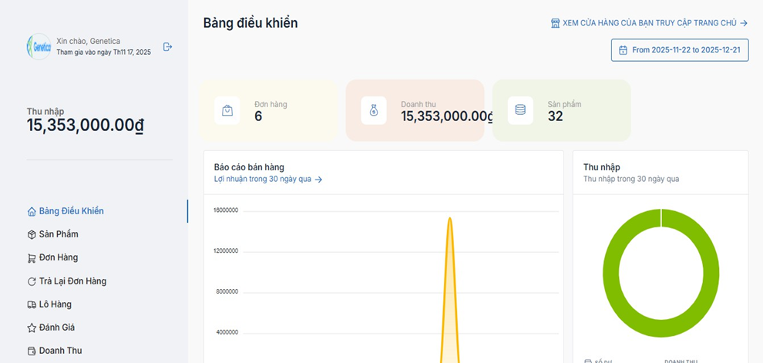Open the Lợi nhuận trong 30 ngày qua link
The height and width of the screenshot is (363, 763).
[267, 180]
